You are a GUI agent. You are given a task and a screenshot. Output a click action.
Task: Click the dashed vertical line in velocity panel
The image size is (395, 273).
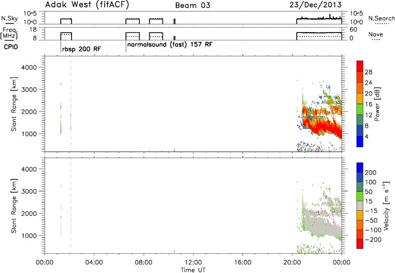(x=71, y=205)
